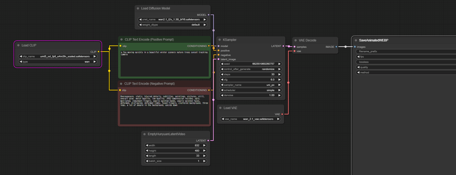456x175 pixels.
Task: Click the LATENT output port on EmptyHunyuanLatentVideo
Action: click(x=208, y=141)
